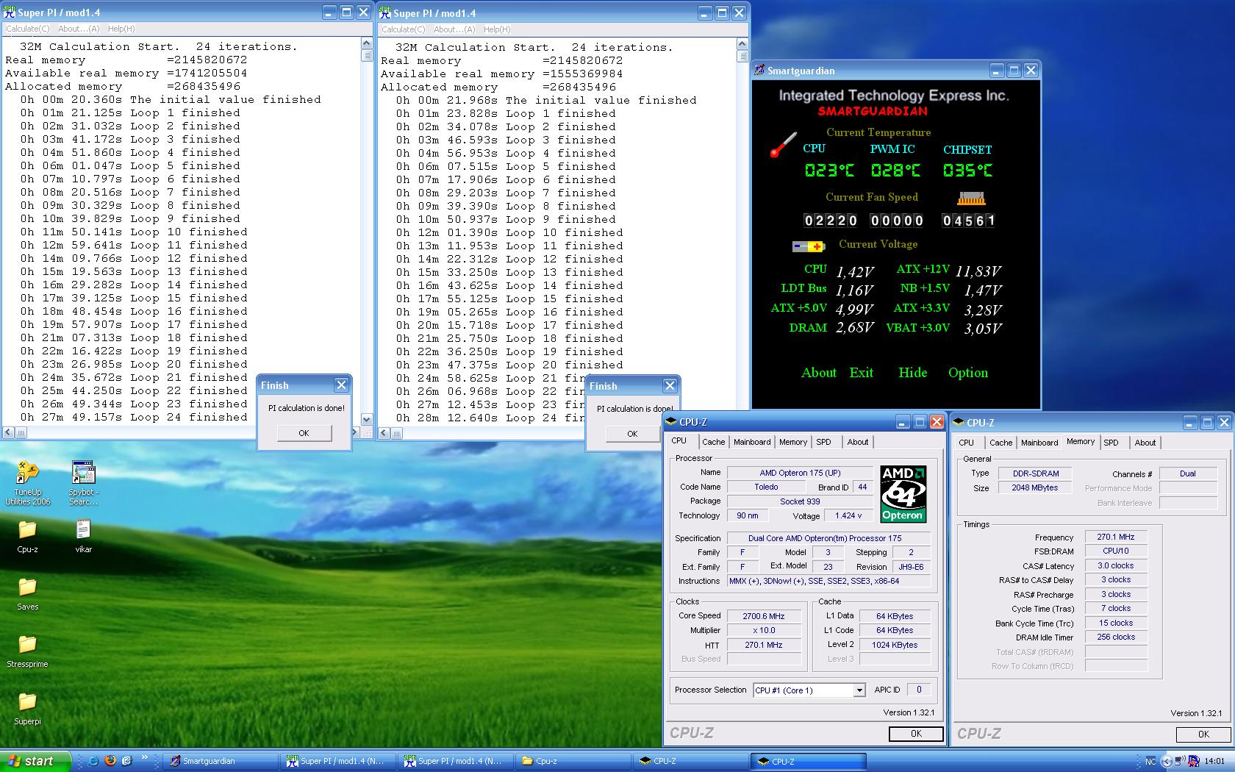Click OK in left Finish dialog
The height and width of the screenshot is (772, 1235).
[x=304, y=433]
